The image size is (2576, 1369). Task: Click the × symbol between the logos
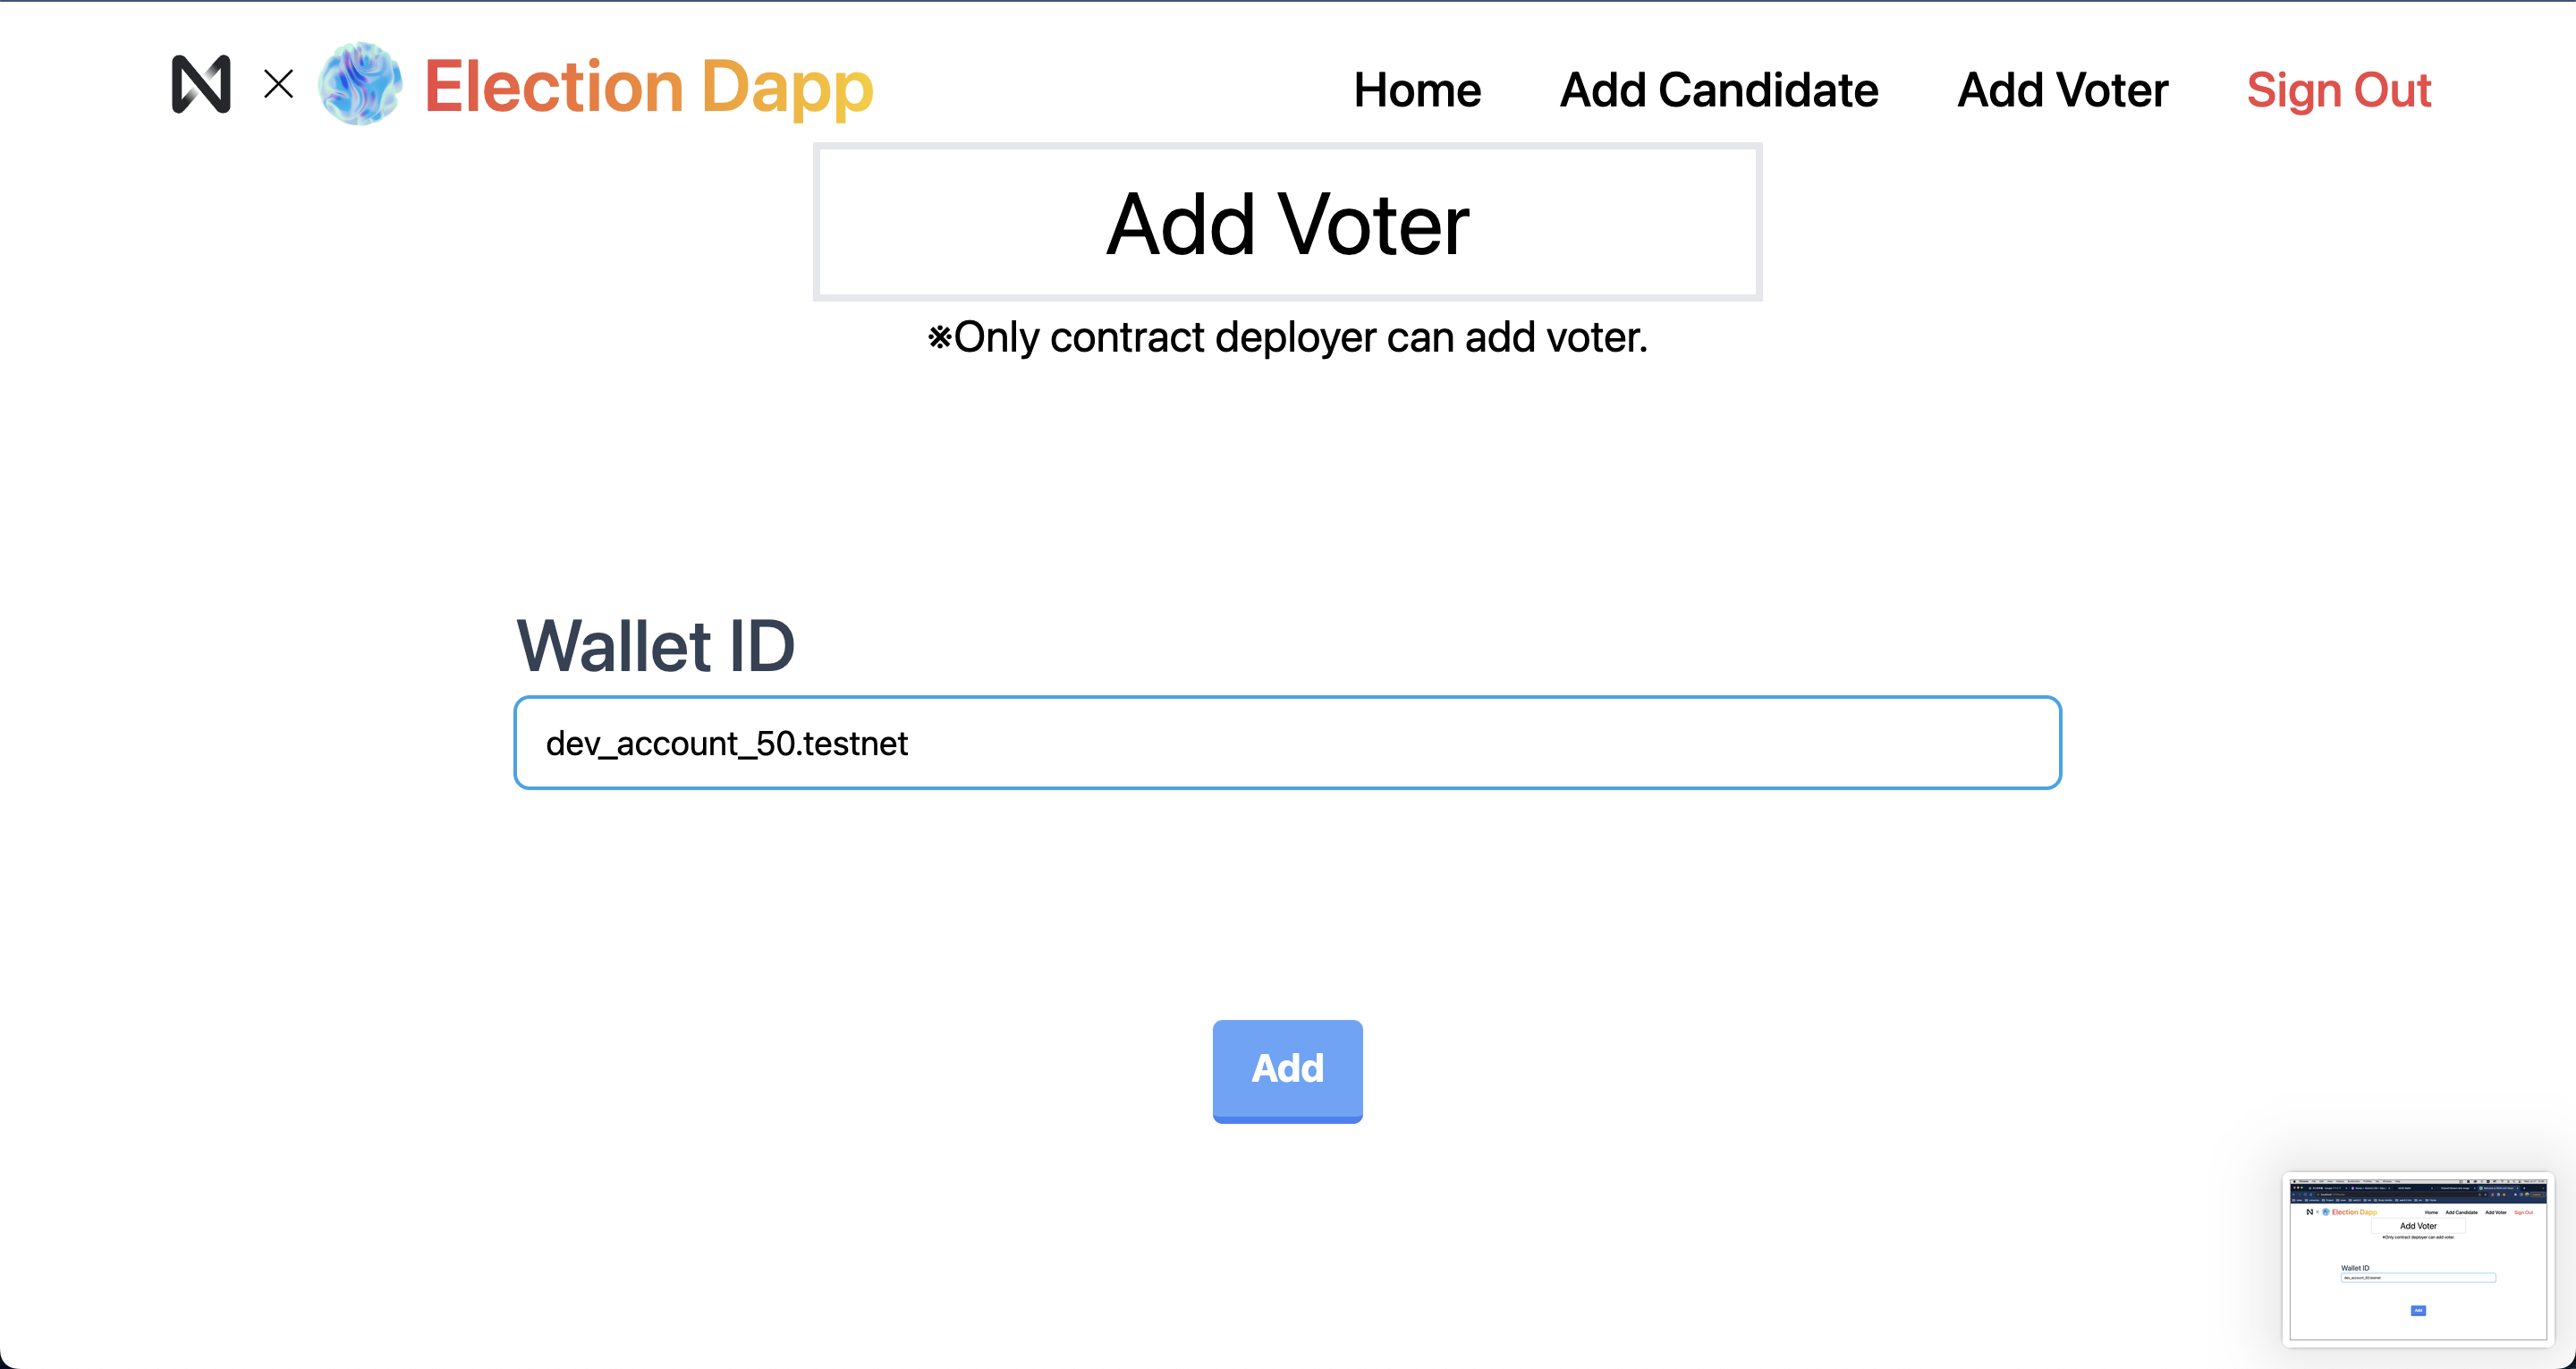[x=279, y=84]
